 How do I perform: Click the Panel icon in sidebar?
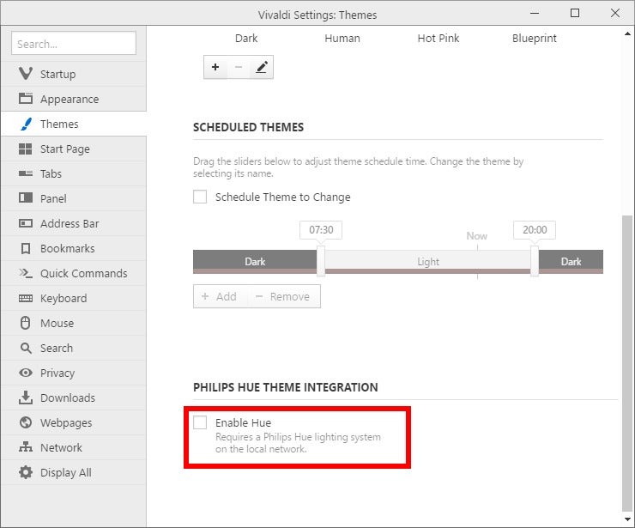pyautogui.click(x=26, y=198)
